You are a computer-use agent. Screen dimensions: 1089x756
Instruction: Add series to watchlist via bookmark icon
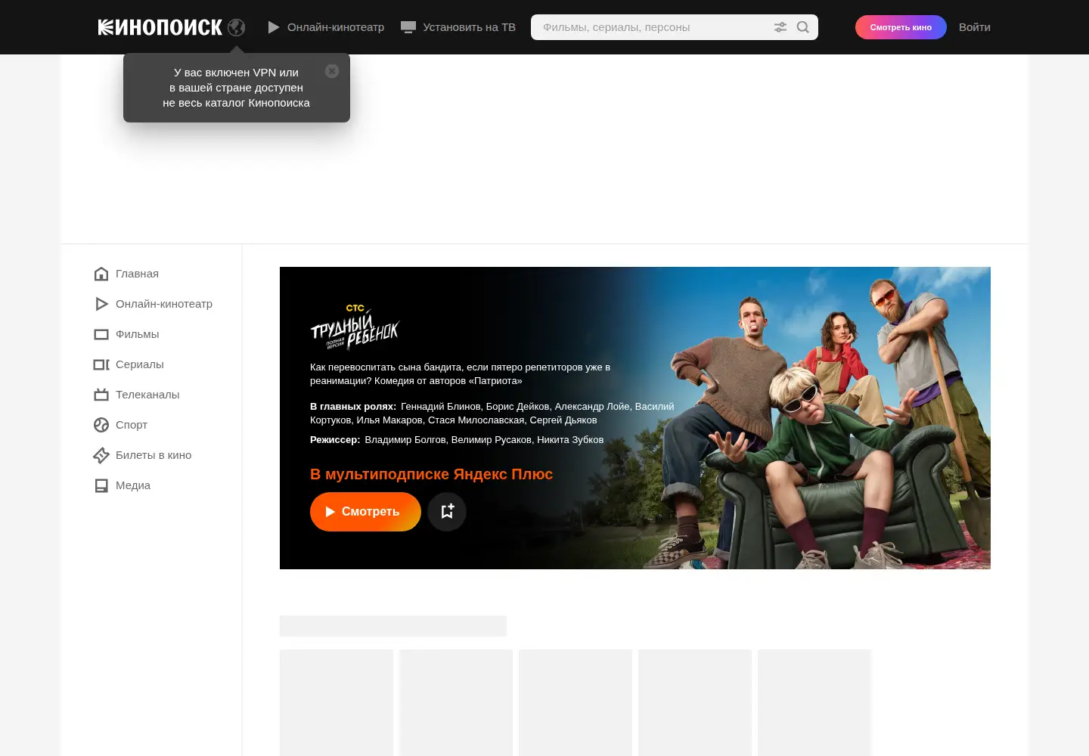pyautogui.click(x=447, y=512)
